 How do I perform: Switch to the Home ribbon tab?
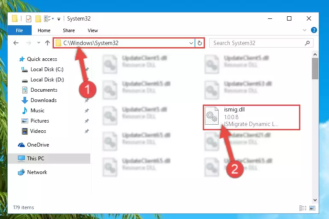click(x=44, y=30)
